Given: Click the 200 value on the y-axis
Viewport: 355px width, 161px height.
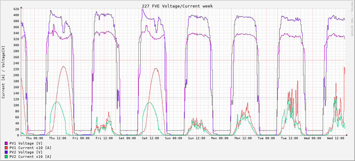Looking at the screenshot, I should click(16, 75).
